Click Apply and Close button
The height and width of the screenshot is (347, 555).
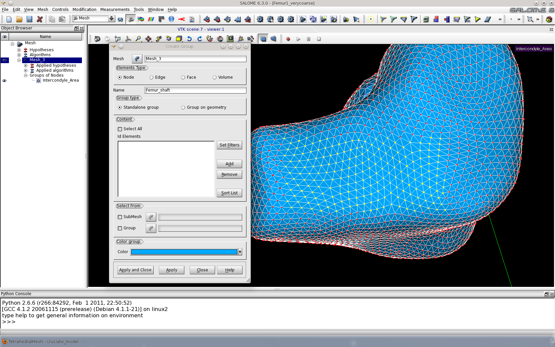click(x=135, y=270)
